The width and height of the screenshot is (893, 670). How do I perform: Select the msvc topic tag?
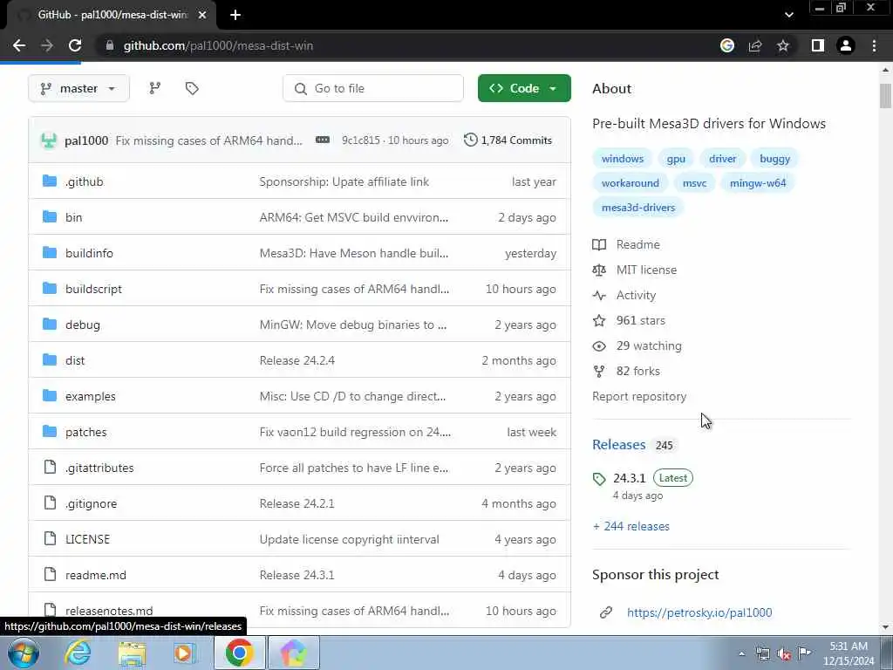click(x=694, y=183)
